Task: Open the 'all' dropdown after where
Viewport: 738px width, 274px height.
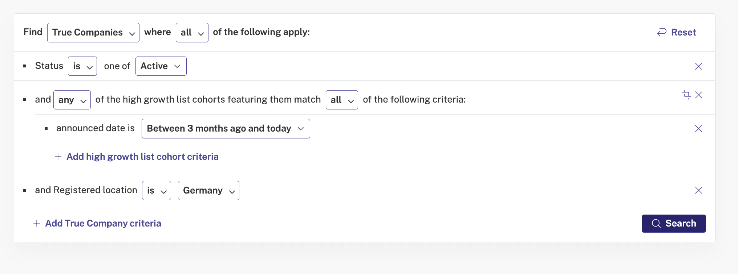Action: [x=192, y=33]
